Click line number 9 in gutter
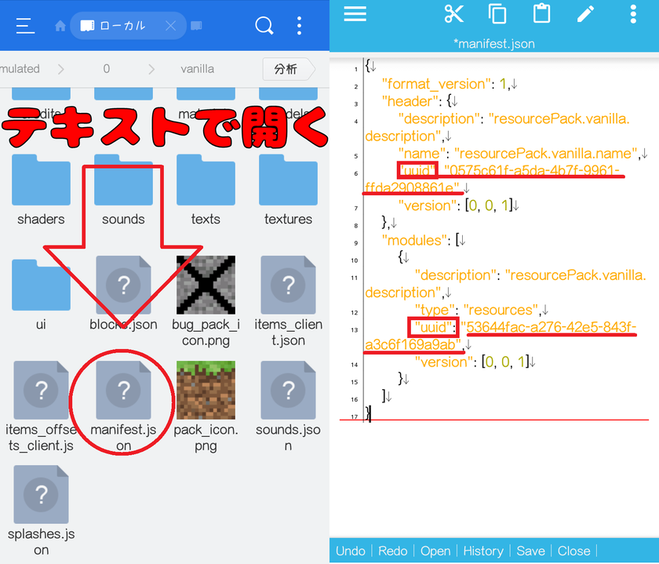659x564 pixels. [355, 243]
